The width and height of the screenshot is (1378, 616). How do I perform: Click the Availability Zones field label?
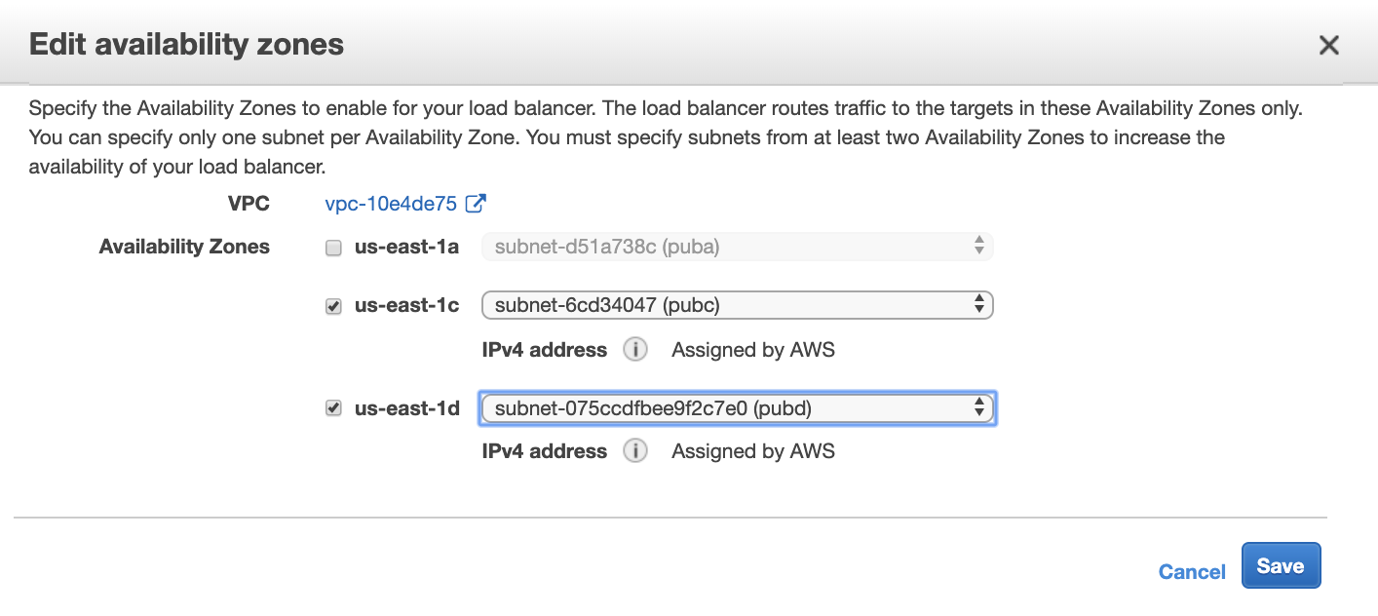click(184, 247)
